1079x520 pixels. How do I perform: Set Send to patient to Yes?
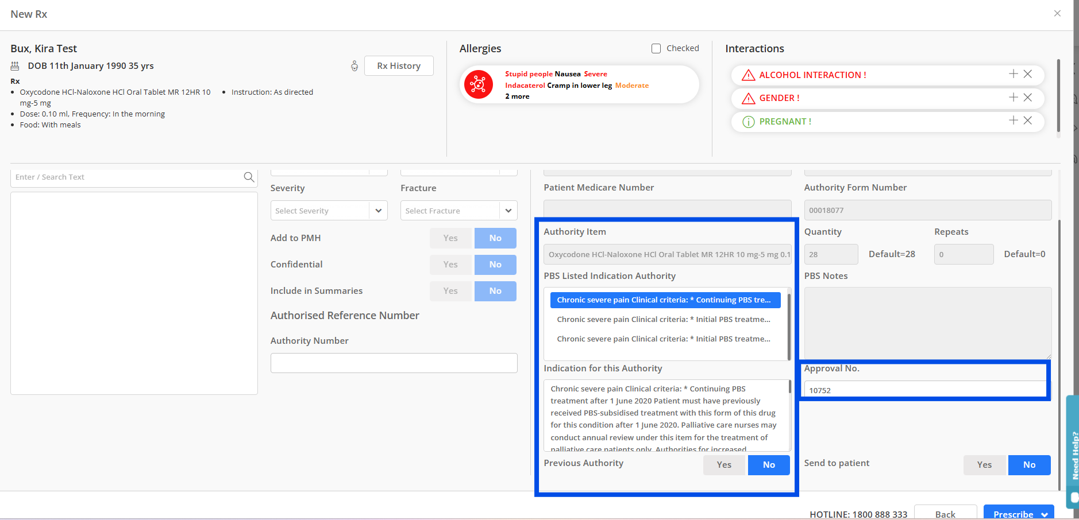(985, 465)
